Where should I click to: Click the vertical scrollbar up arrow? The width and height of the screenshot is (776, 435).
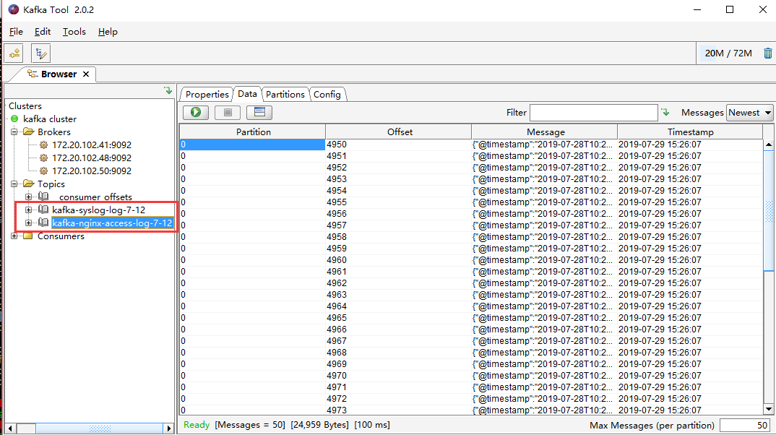(769, 145)
